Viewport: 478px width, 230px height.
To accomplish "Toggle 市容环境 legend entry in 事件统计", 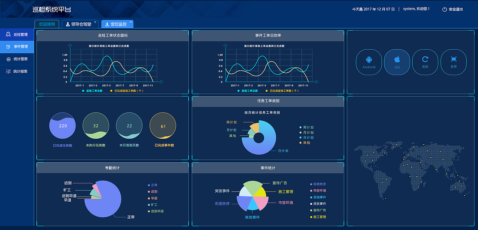I will pyautogui.click(x=318, y=191).
